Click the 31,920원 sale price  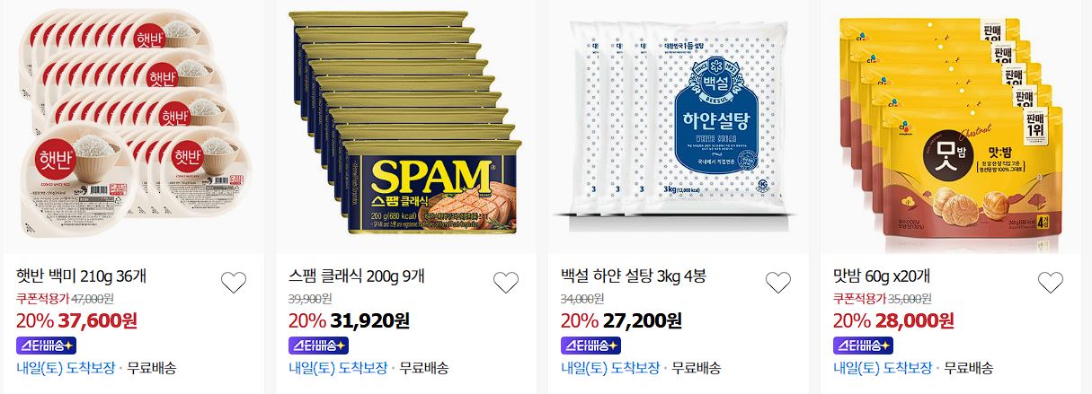[x=370, y=321]
